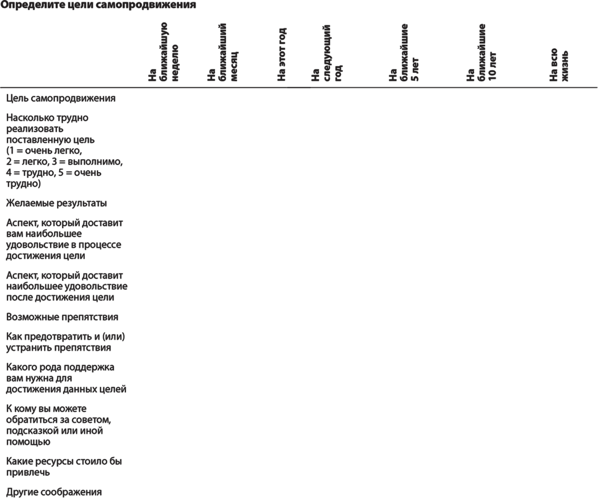The height and width of the screenshot is (498, 598).
Task: Select column header 'На ближайшую неделю'
Action: [x=163, y=52]
